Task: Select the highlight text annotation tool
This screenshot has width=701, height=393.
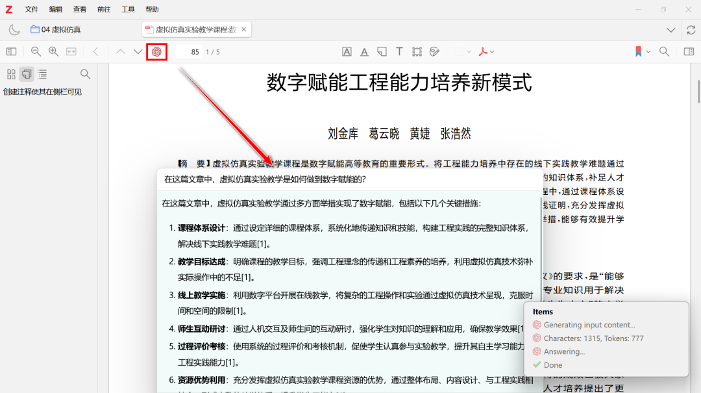Action: [347, 52]
